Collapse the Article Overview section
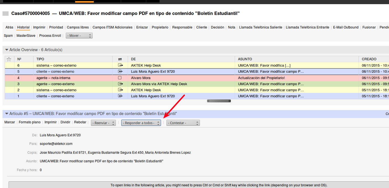The height and width of the screenshot is (188, 389). pyautogui.click(x=7, y=50)
